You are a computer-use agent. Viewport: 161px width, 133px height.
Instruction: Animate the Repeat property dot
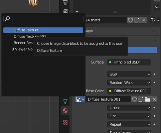(x=154, y=124)
